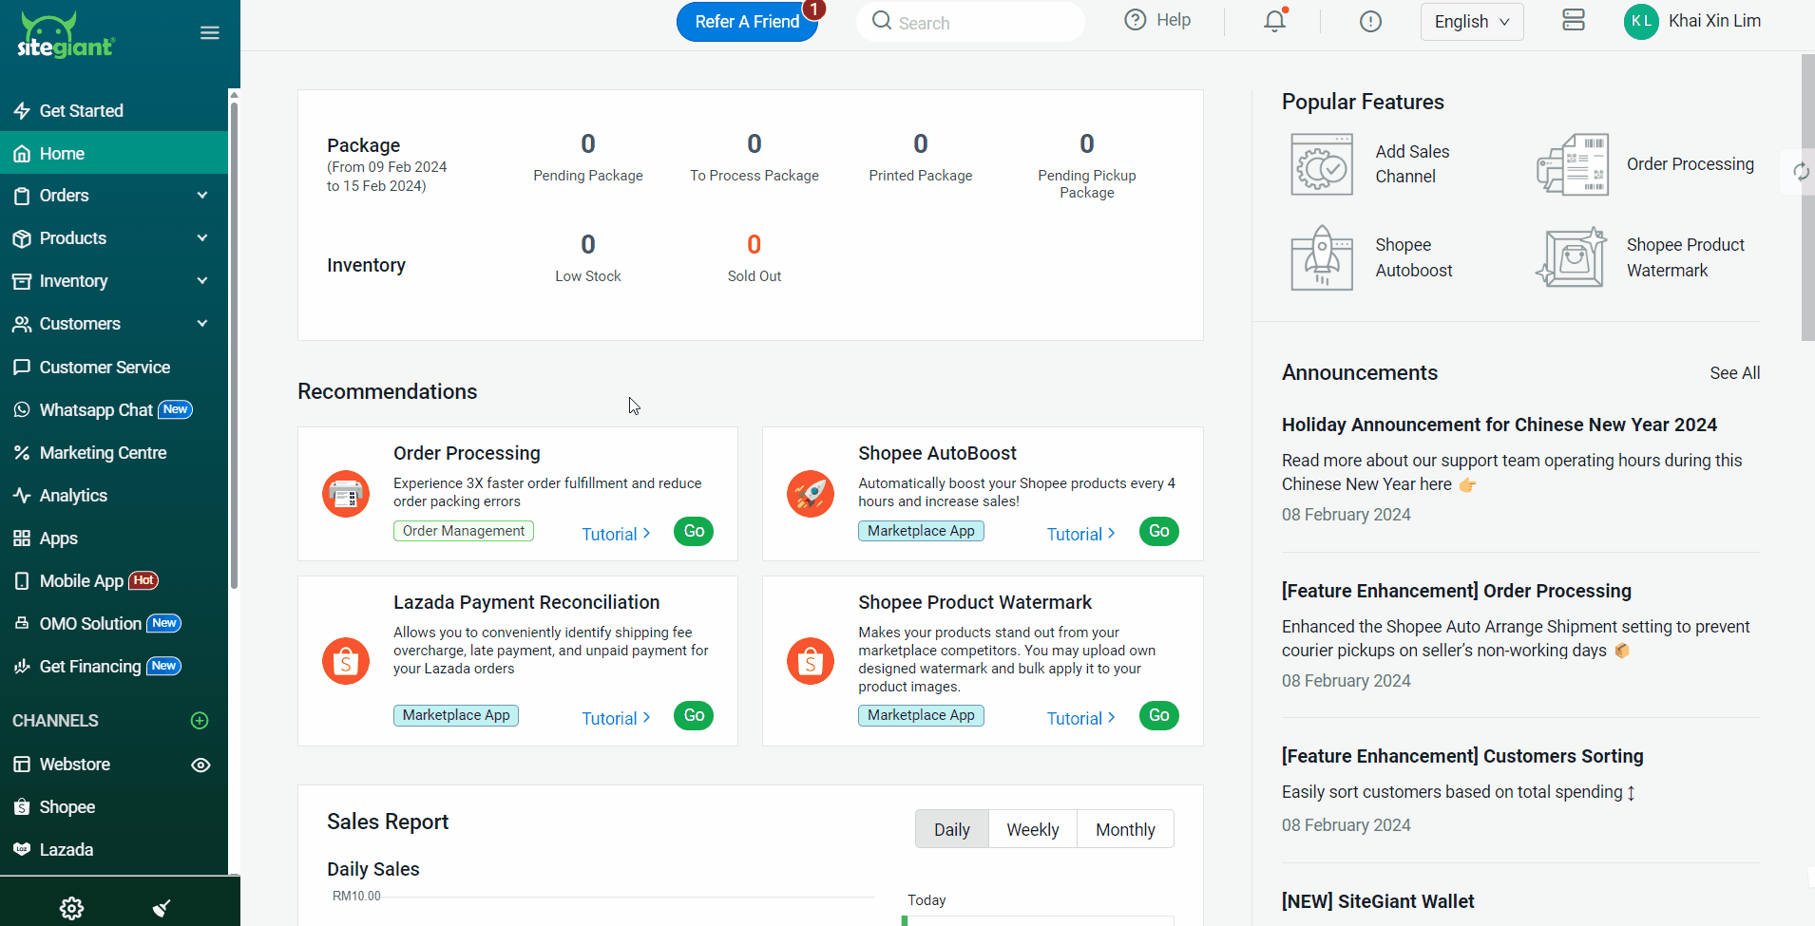Toggle Webstore visibility eye icon
Screen dimensions: 1815x926
coord(201,765)
